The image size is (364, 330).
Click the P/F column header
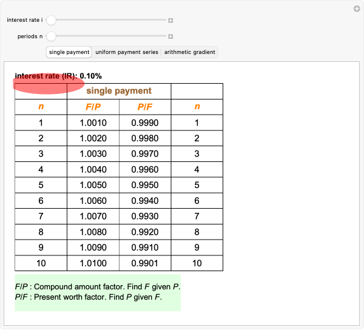click(x=145, y=107)
